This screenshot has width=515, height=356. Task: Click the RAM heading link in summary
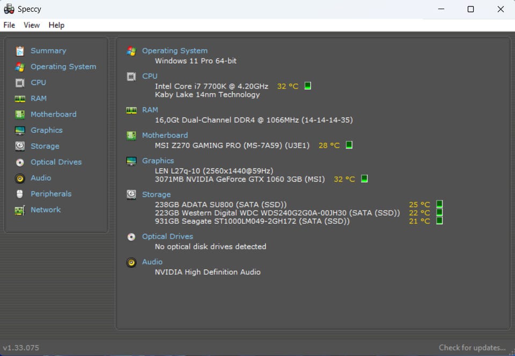click(150, 110)
